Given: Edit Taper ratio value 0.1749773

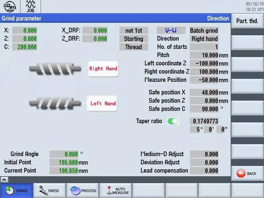Looking at the screenshot, I should click(x=204, y=121).
